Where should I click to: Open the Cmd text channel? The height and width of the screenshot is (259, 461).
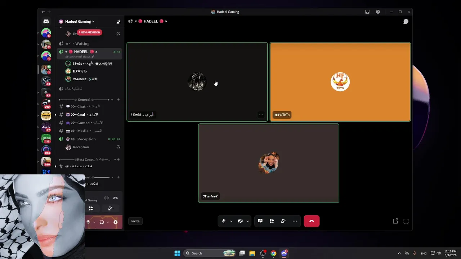pos(89,115)
